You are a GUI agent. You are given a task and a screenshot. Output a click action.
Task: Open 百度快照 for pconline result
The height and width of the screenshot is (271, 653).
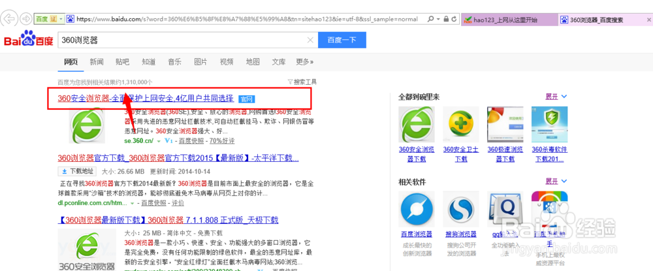coord(153,203)
